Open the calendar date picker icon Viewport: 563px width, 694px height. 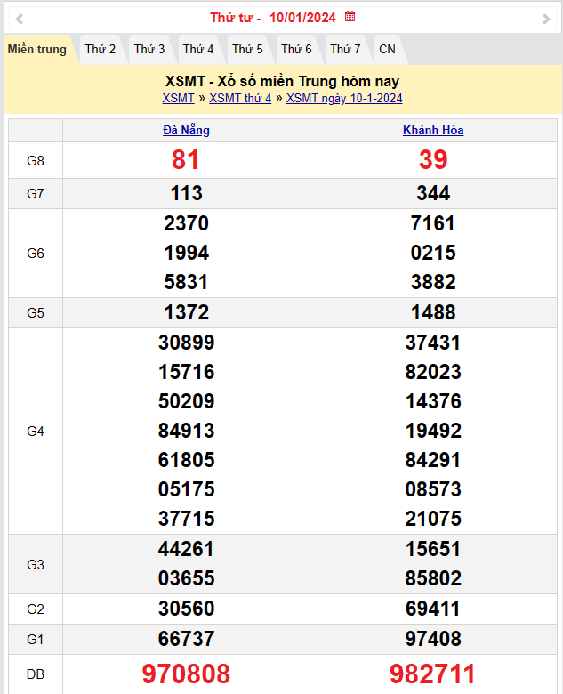click(x=350, y=16)
